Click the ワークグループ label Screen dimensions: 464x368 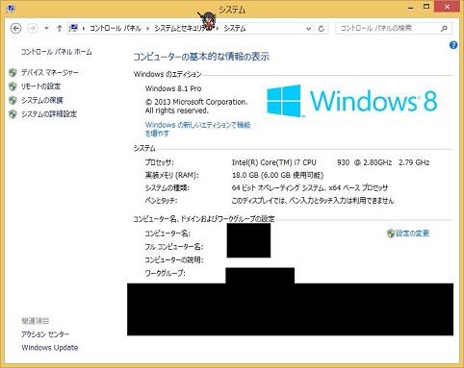click(166, 273)
